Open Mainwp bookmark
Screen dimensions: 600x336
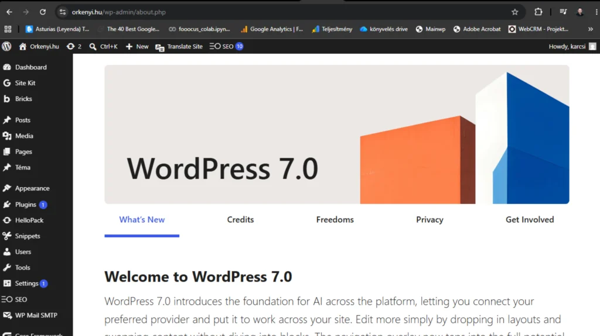pos(431,29)
